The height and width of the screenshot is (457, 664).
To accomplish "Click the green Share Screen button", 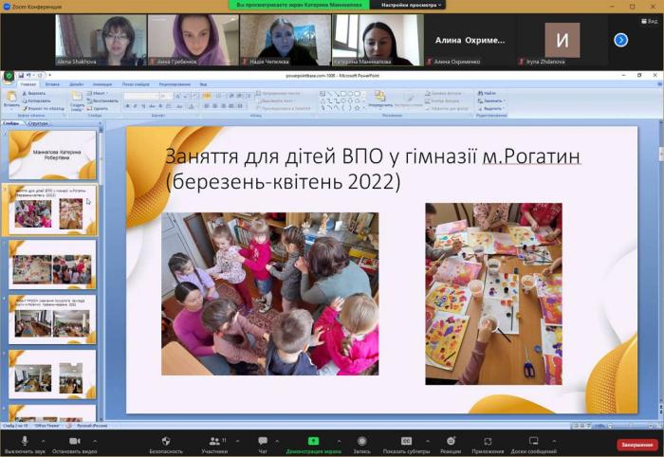I will (313, 445).
